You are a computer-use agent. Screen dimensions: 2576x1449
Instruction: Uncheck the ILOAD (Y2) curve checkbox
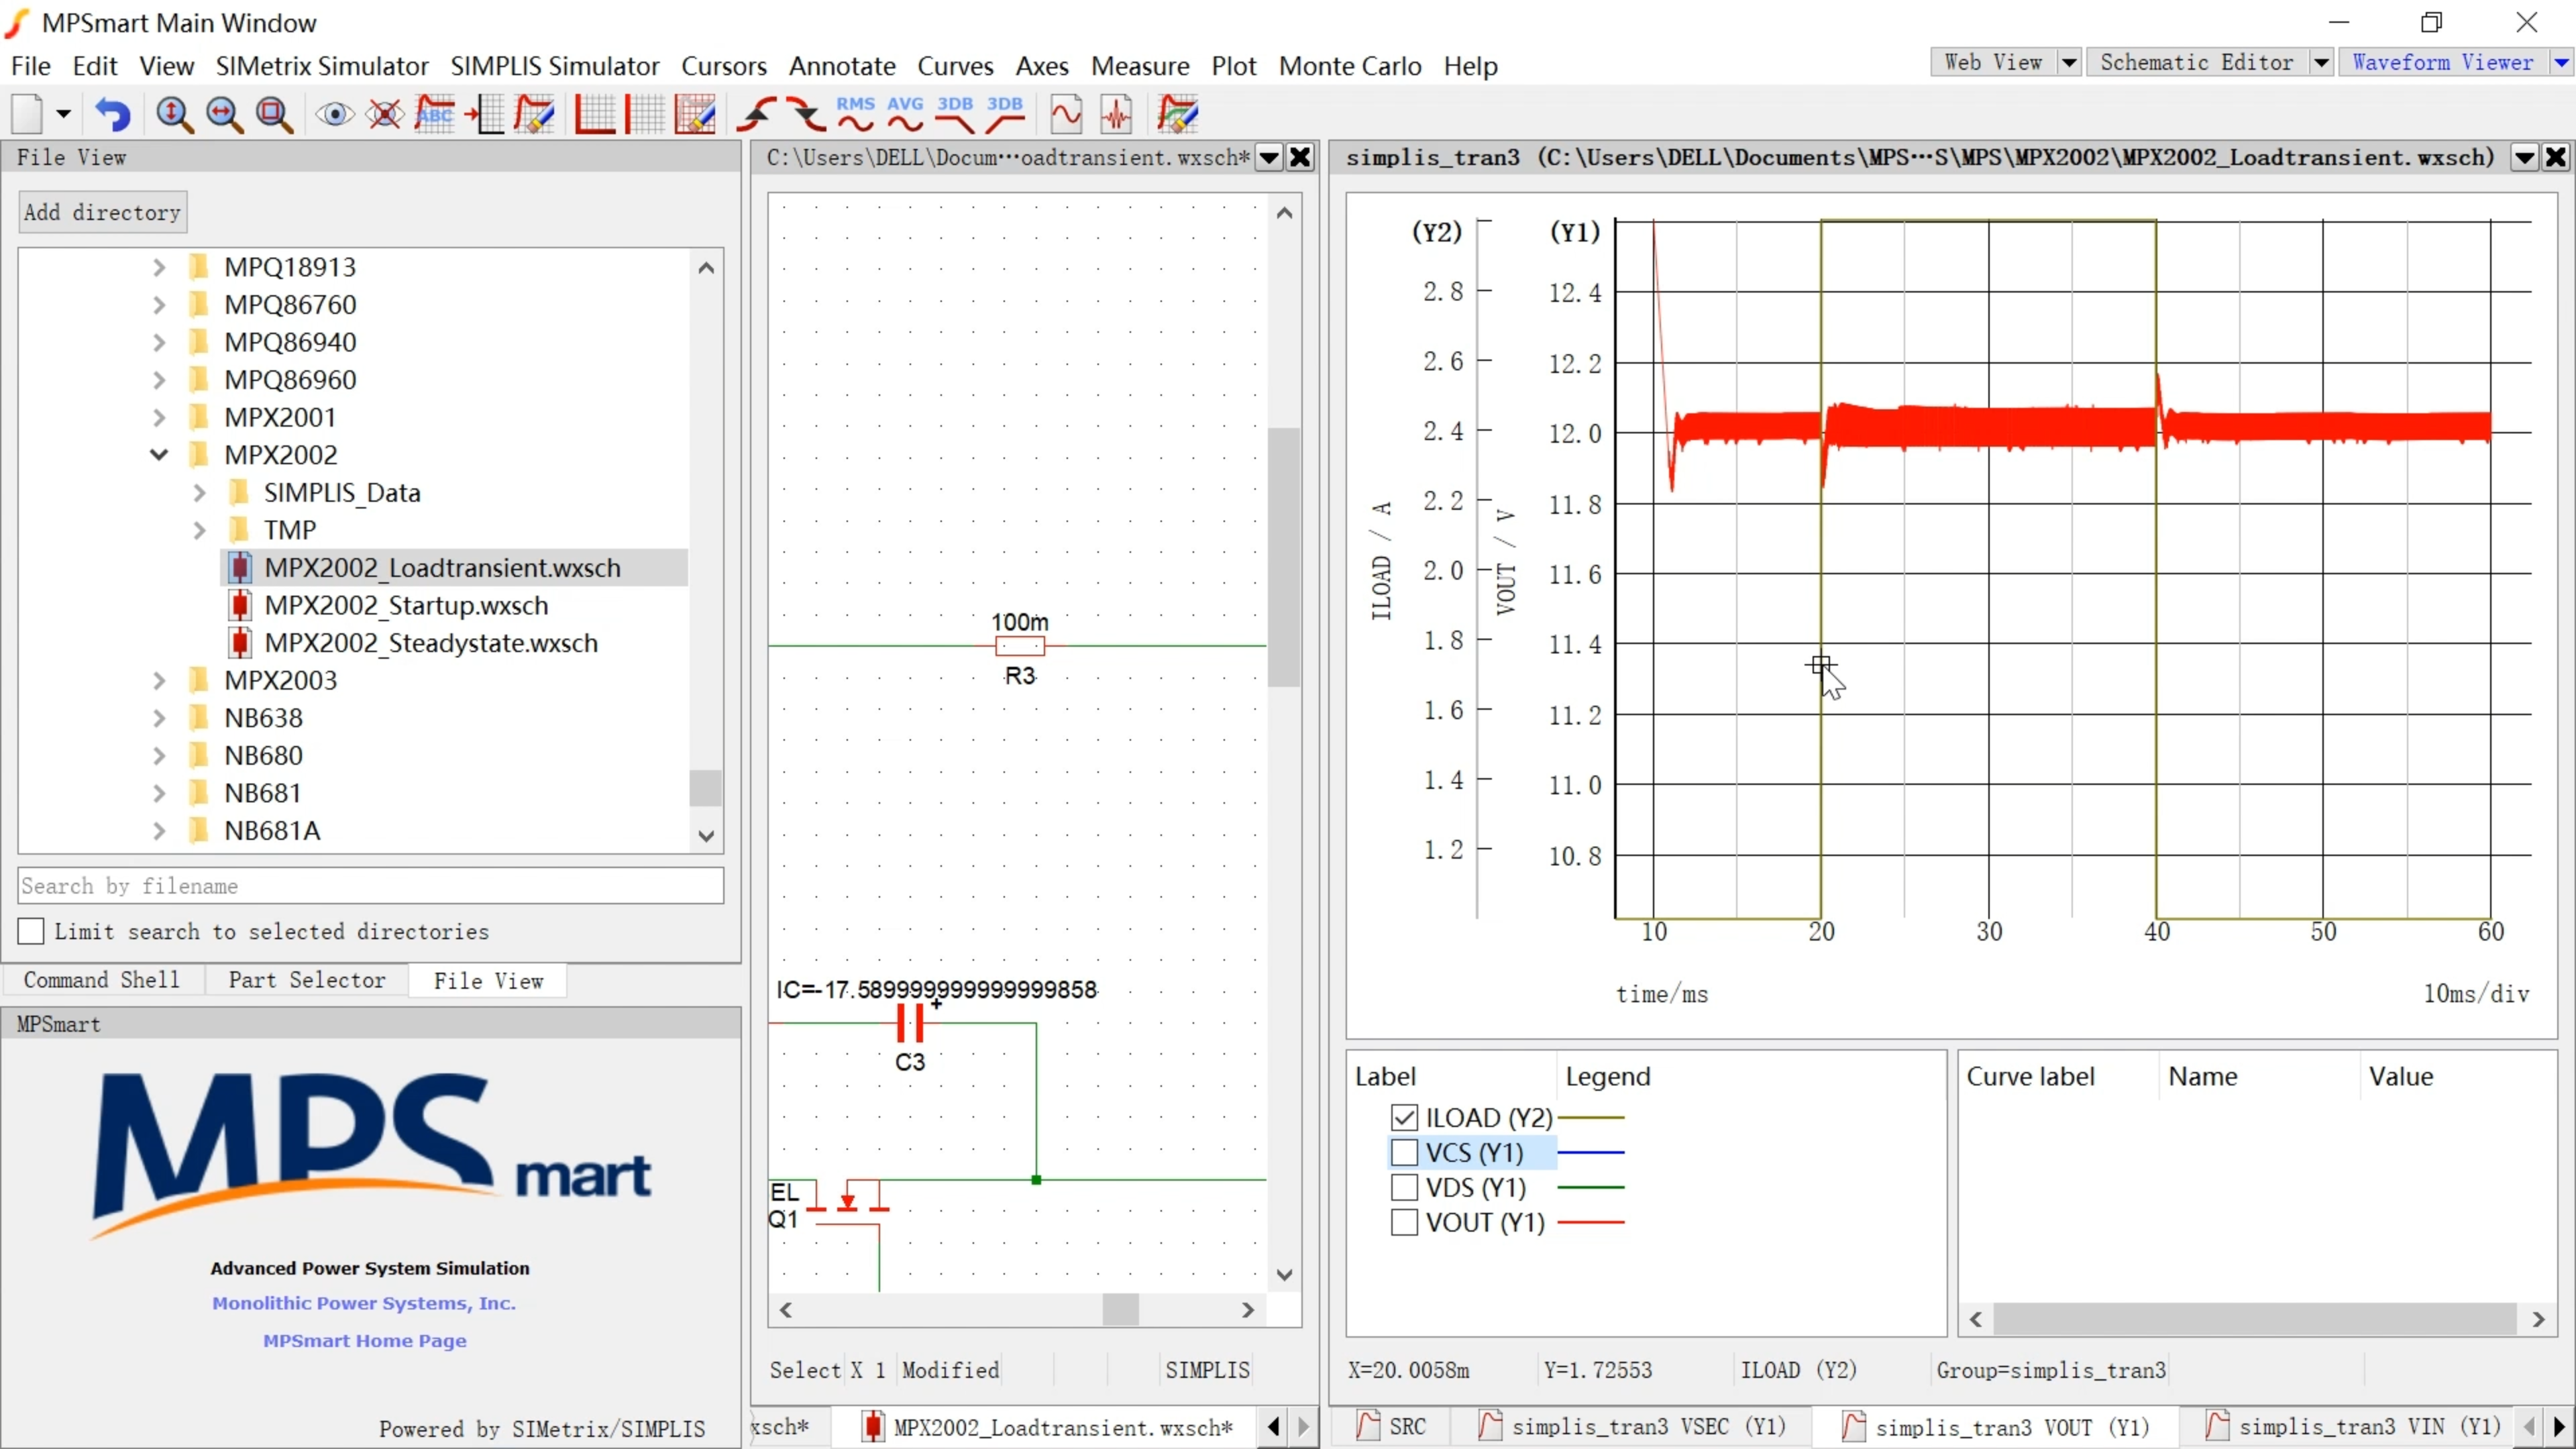[1404, 1117]
